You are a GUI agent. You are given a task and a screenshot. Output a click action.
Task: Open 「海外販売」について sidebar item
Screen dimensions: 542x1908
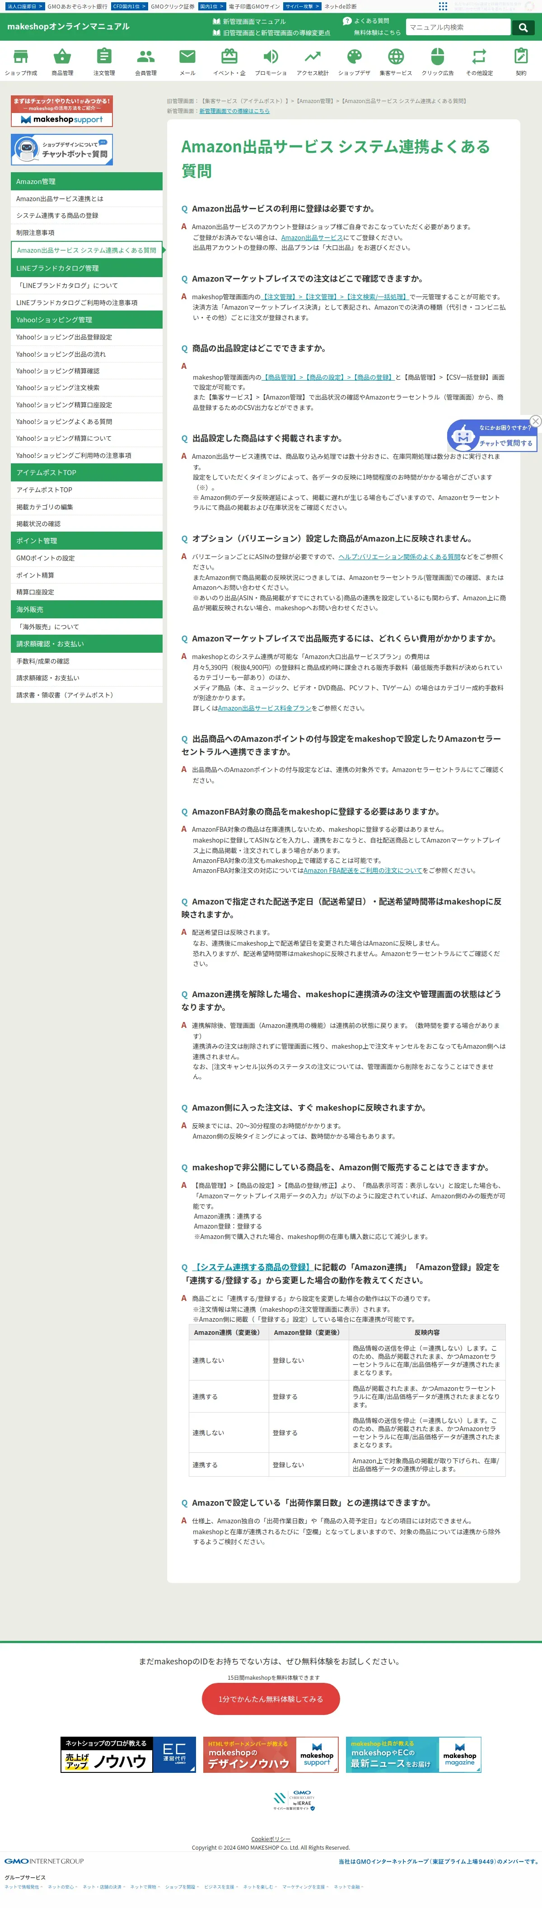pos(87,627)
